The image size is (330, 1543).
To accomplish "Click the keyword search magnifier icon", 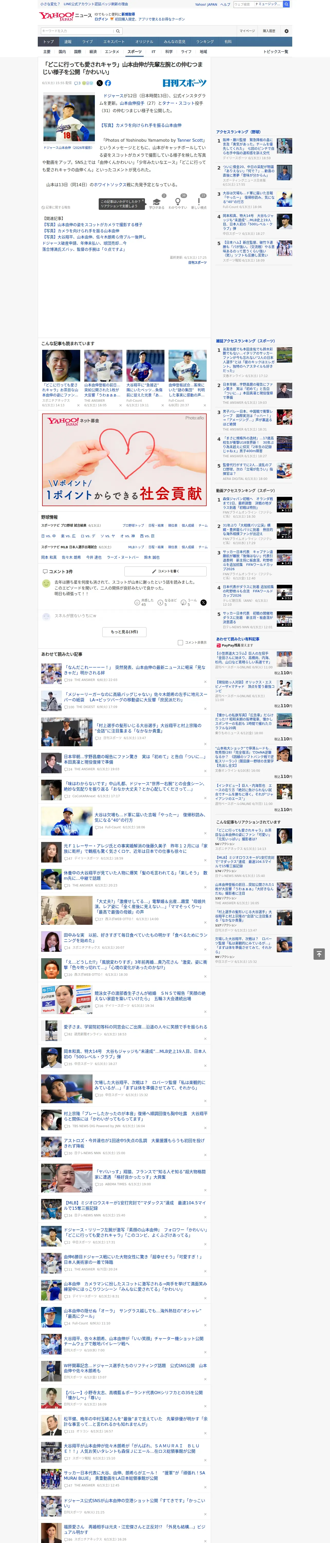I will pyautogui.click(x=118, y=31).
